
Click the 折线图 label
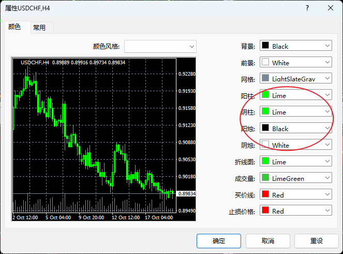(x=245, y=162)
